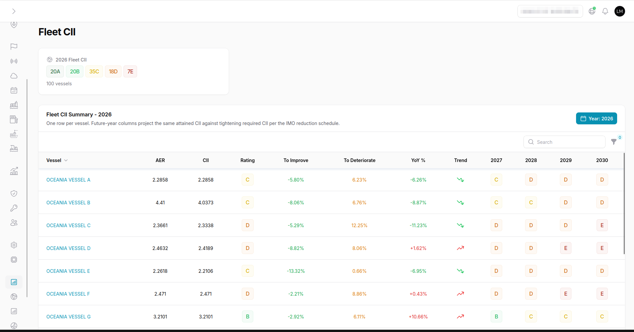Open the calendar icon in sidebar

14,90
